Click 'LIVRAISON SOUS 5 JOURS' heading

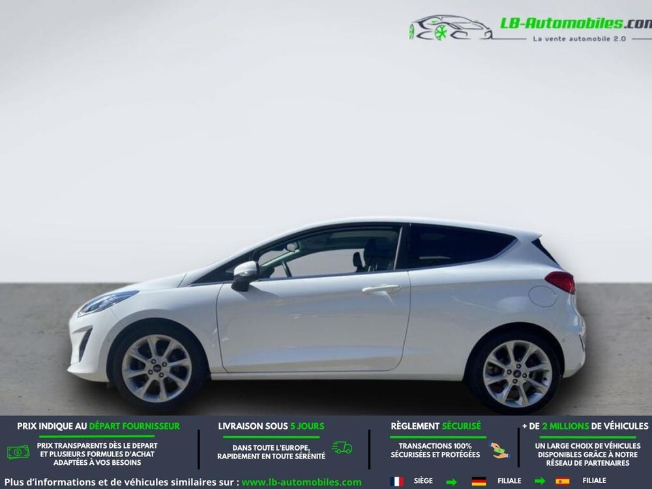point(271,426)
